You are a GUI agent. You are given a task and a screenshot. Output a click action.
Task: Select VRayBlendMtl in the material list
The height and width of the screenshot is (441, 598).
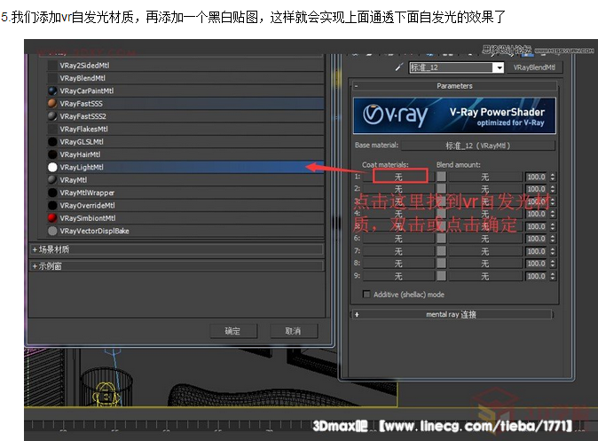[185, 78]
